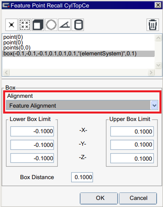The image size is (163, 207).
Task: Select the first point(0) list entry
Action: coord(13,37)
